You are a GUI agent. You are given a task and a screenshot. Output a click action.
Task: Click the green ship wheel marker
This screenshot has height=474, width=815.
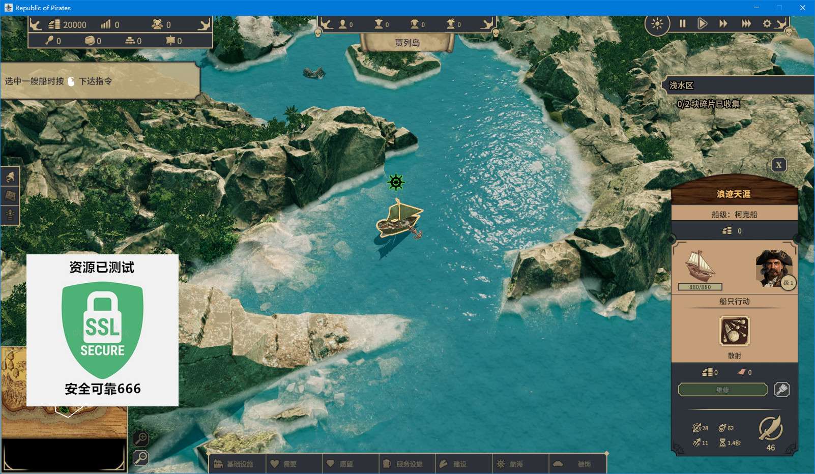396,182
